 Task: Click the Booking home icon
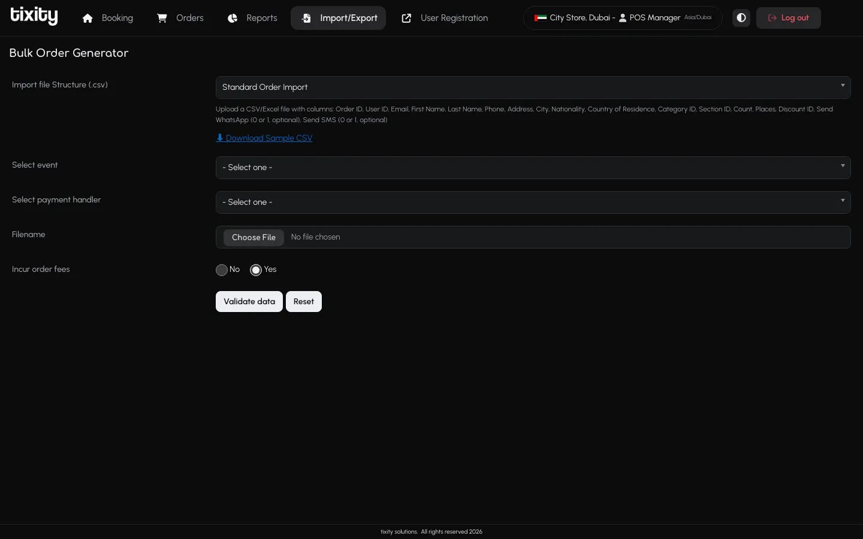[x=87, y=19]
